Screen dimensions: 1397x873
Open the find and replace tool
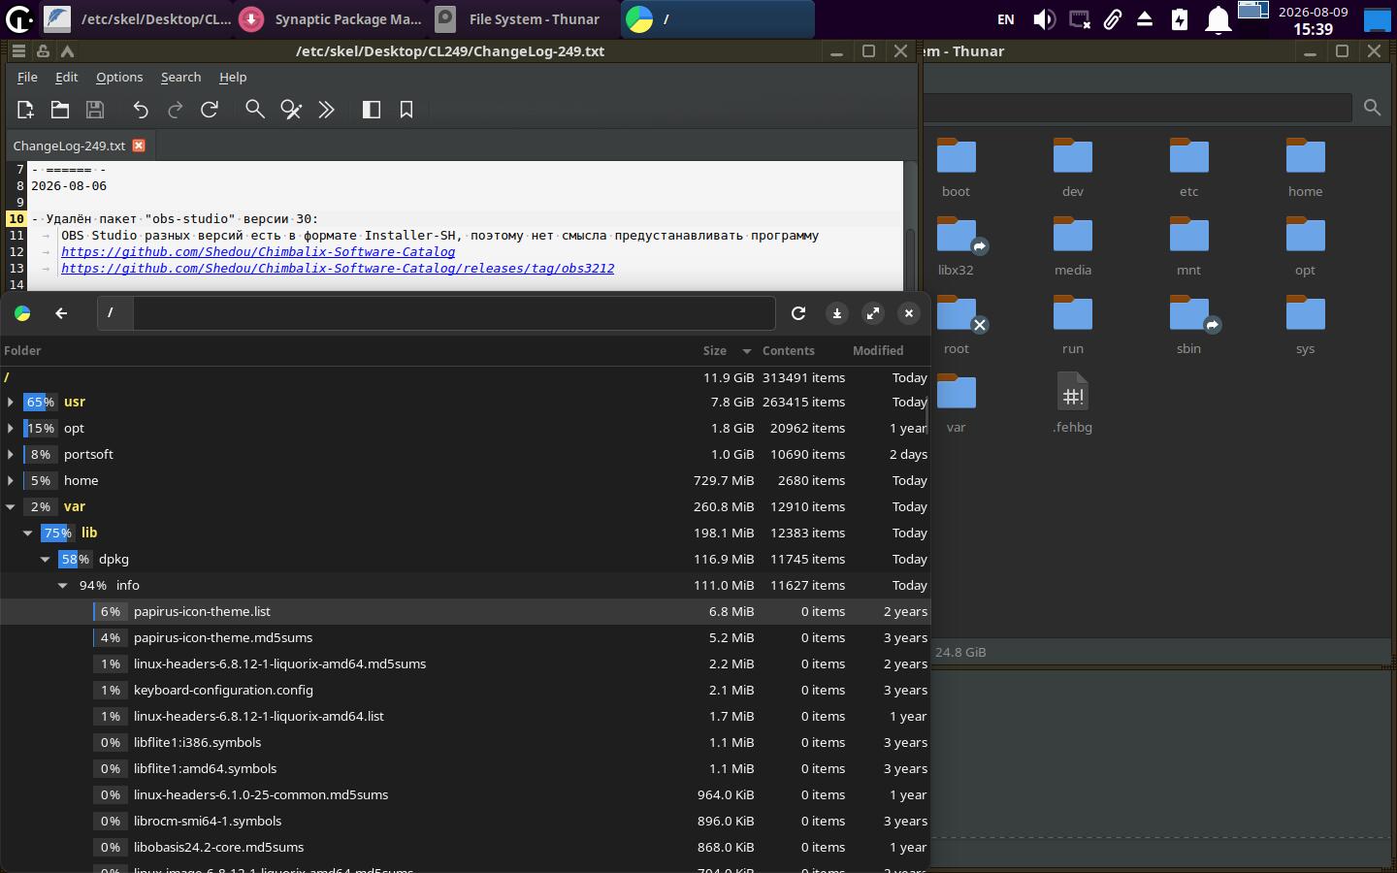pos(291,110)
